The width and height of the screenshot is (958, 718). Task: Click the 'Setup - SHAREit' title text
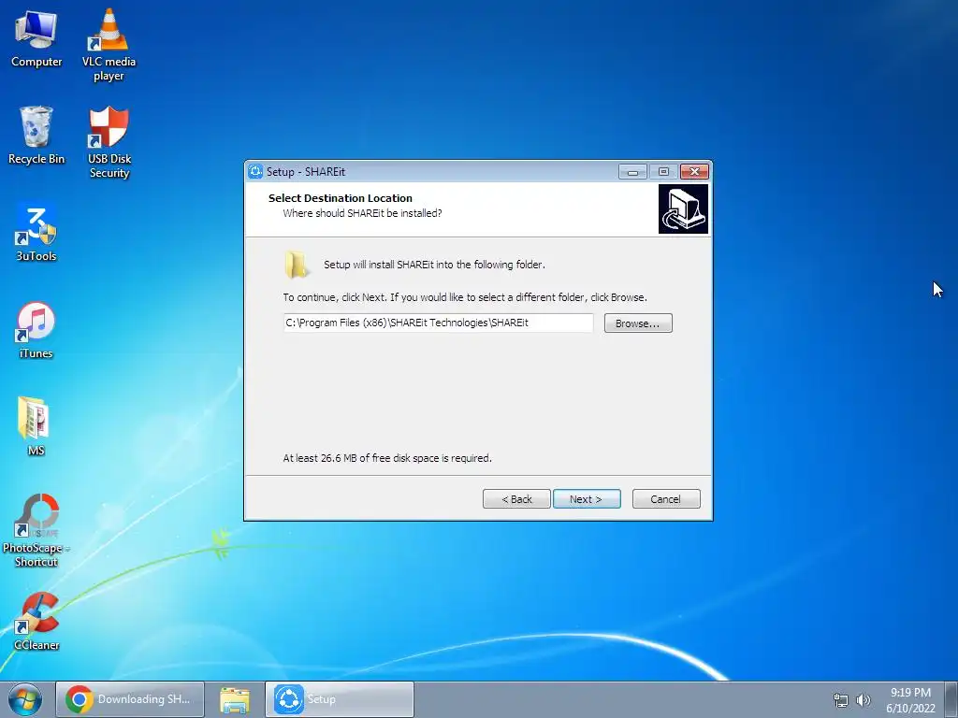point(306,172)
